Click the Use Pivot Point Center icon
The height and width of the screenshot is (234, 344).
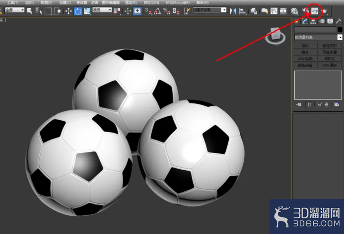tap(117, 11)
